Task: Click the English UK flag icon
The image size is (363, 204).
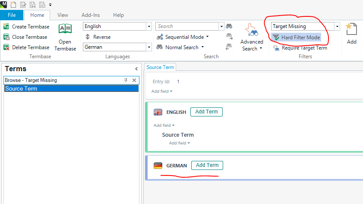Action: 158,112
